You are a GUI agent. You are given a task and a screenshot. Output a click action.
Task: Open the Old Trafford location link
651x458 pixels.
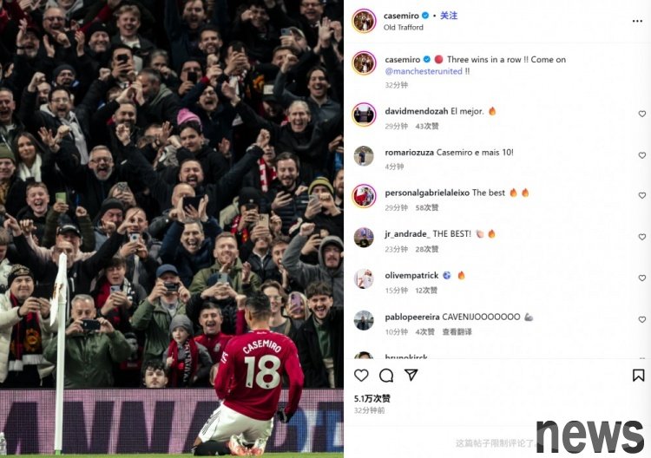pyautogui.click(x=403, y=28)
